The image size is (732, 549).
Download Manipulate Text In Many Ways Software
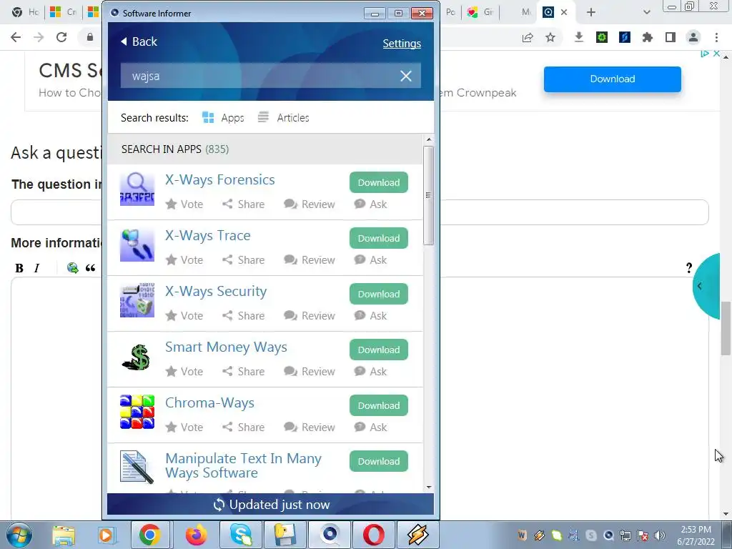(379, 461)
